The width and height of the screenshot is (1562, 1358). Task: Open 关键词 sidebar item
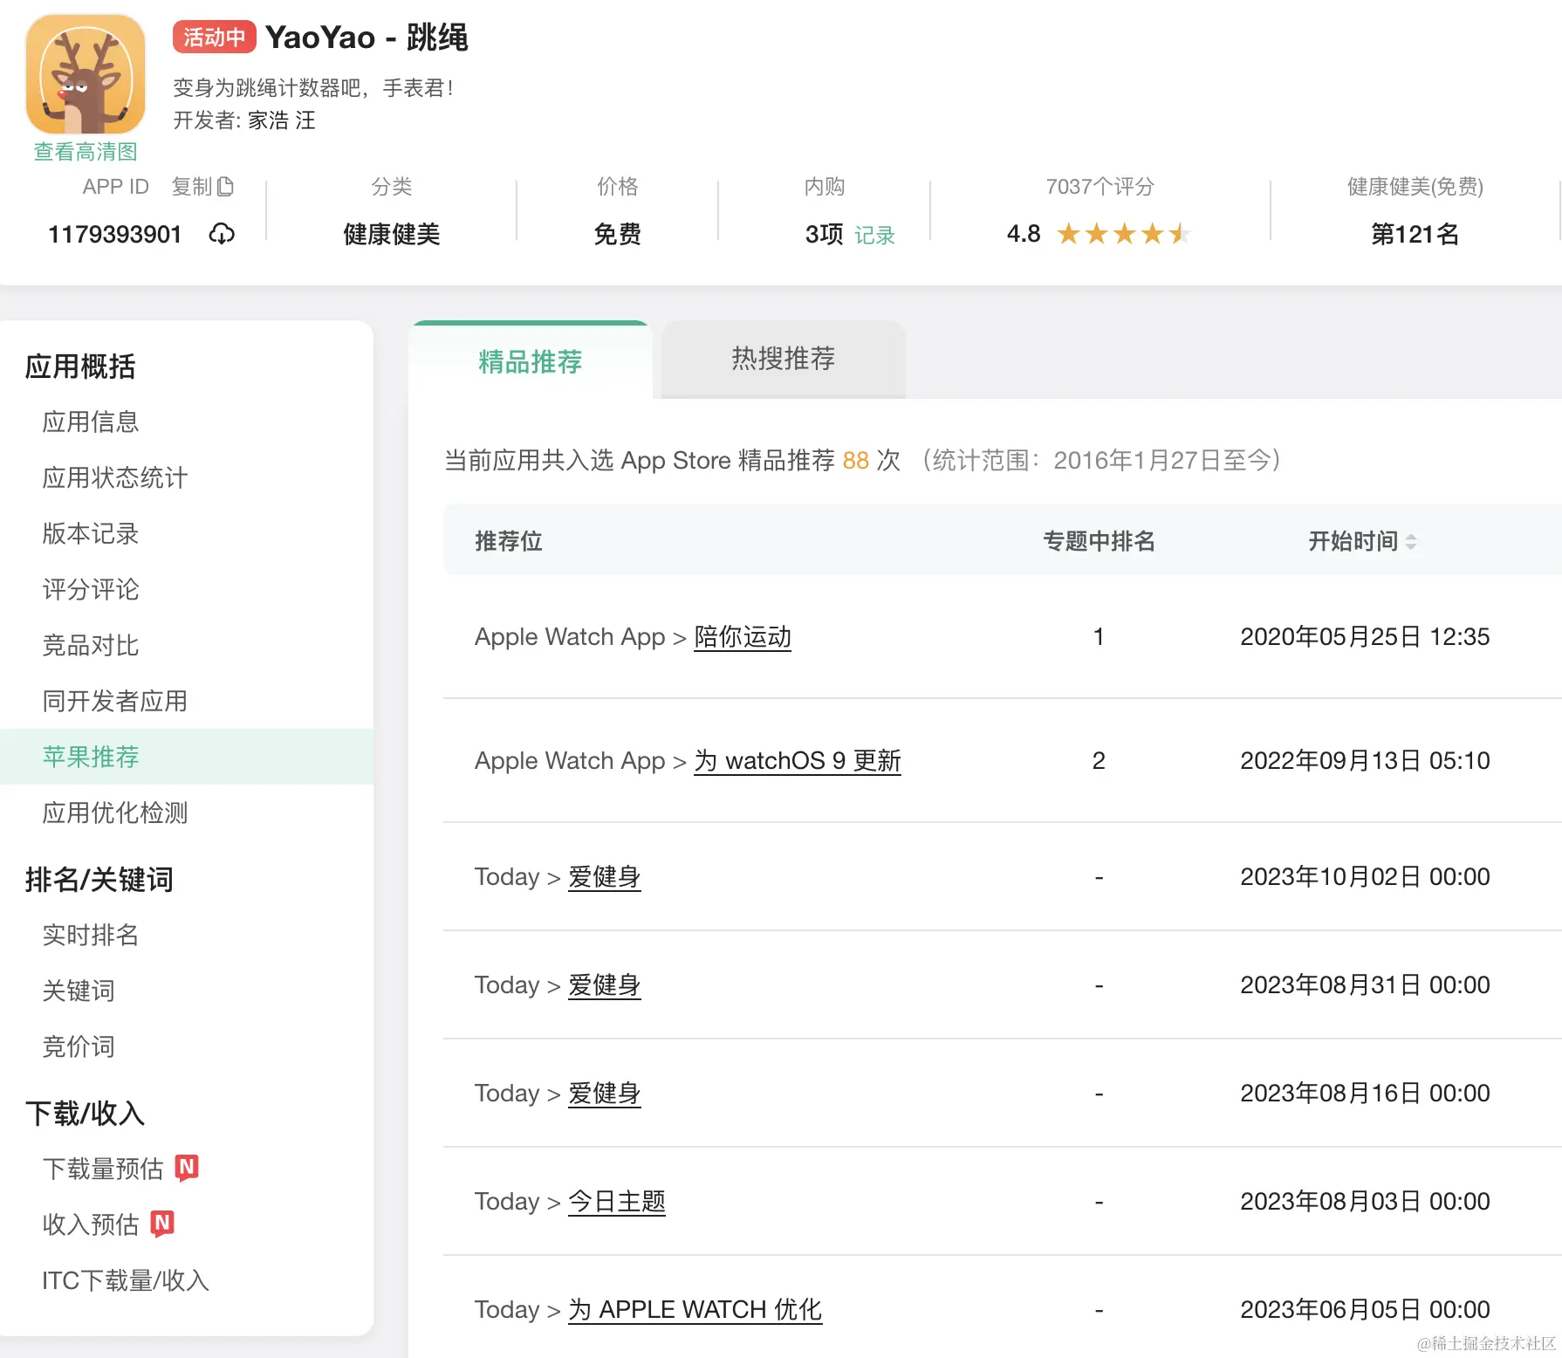79,991
